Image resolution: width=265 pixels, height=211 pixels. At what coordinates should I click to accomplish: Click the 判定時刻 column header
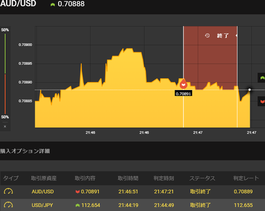[x=164, y=178]
